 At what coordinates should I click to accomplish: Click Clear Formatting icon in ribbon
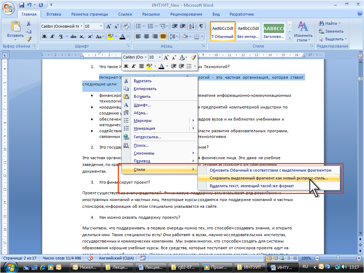click(126, 26)
